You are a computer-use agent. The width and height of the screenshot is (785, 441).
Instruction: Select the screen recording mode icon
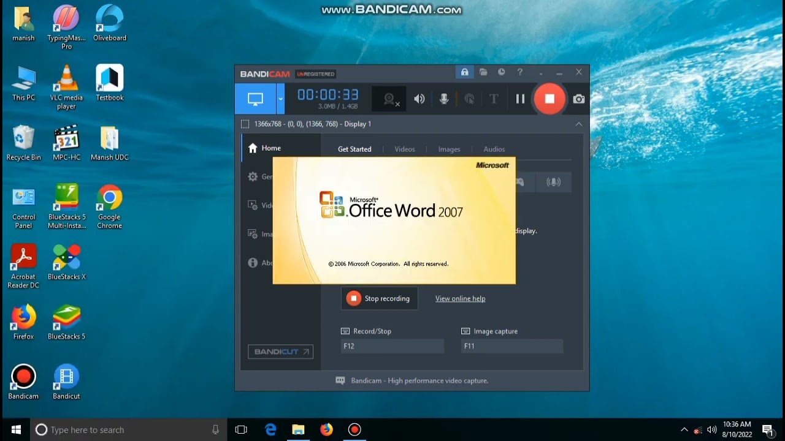click(255, 99)
